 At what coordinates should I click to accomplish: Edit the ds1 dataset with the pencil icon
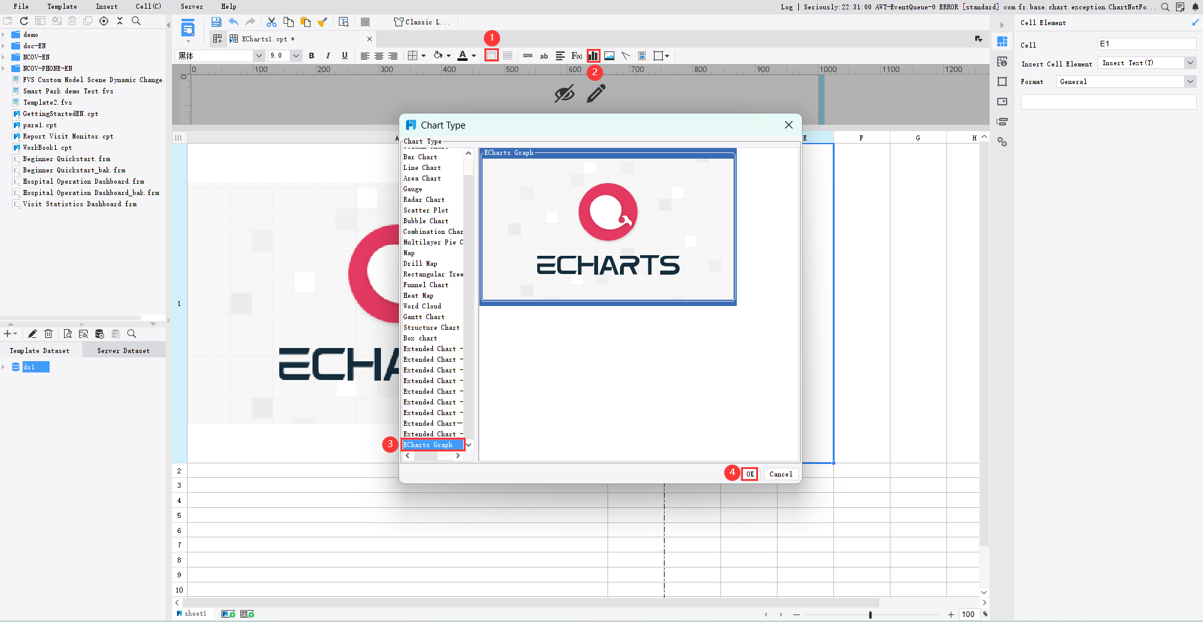[x=33, y=334]
